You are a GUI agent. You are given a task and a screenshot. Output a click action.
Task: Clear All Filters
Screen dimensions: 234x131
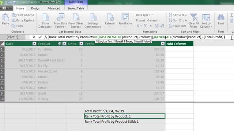point(193,20)
